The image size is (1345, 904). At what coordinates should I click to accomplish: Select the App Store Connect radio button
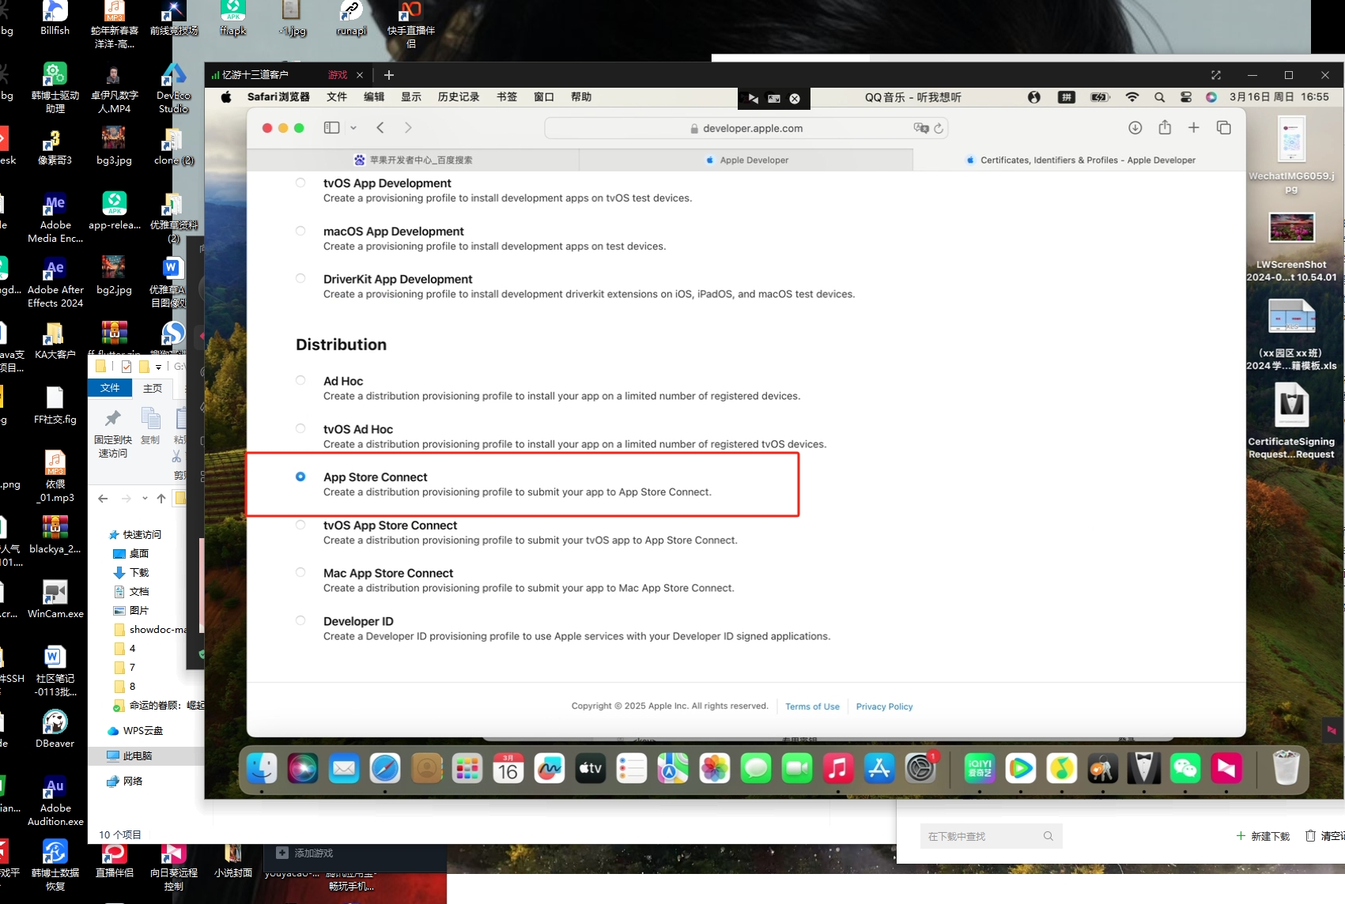click(x=300, y=476)
